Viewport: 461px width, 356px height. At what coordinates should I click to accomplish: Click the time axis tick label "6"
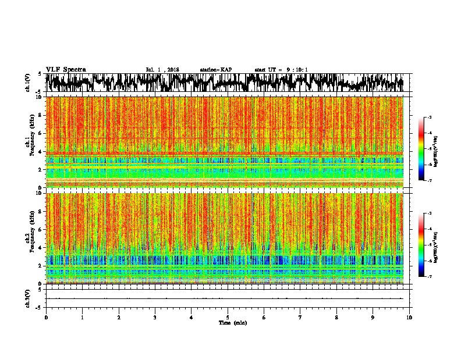(x=264, y=318)
